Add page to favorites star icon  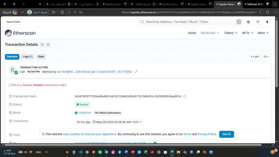click(69, 12)
